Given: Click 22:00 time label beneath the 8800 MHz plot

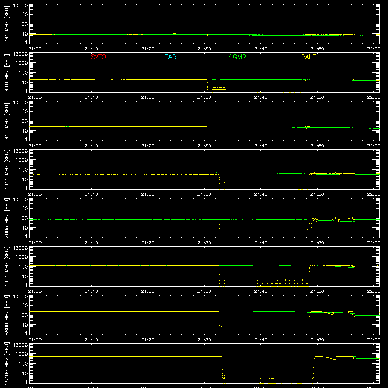Looking at the screenshot, I should coord(373,340).
